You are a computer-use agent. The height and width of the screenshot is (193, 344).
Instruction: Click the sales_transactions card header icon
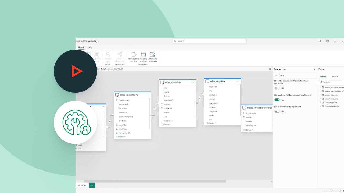coord(117,95)
